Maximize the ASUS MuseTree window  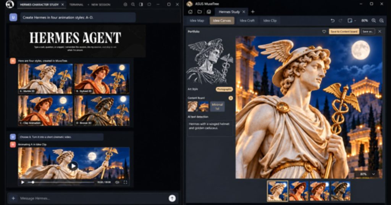[371, 4]
